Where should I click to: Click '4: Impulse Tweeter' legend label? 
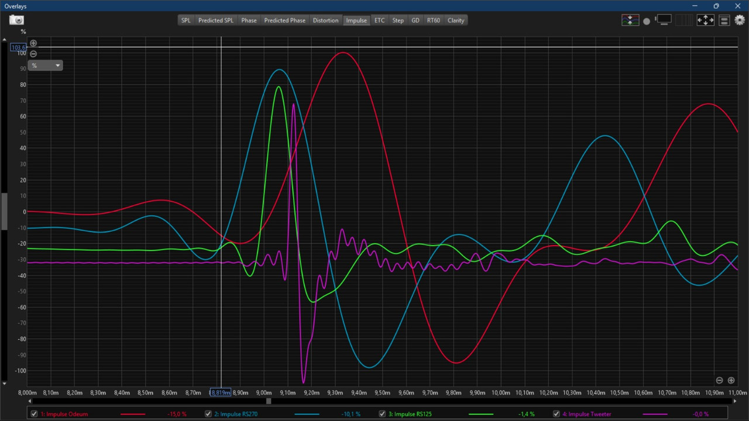tap(587, 414)
